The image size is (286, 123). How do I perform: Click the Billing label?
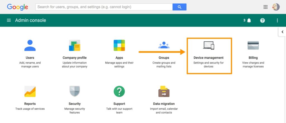[x=253, y=58]
